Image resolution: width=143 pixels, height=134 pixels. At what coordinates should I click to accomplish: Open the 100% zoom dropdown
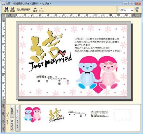tap(132, 11)
